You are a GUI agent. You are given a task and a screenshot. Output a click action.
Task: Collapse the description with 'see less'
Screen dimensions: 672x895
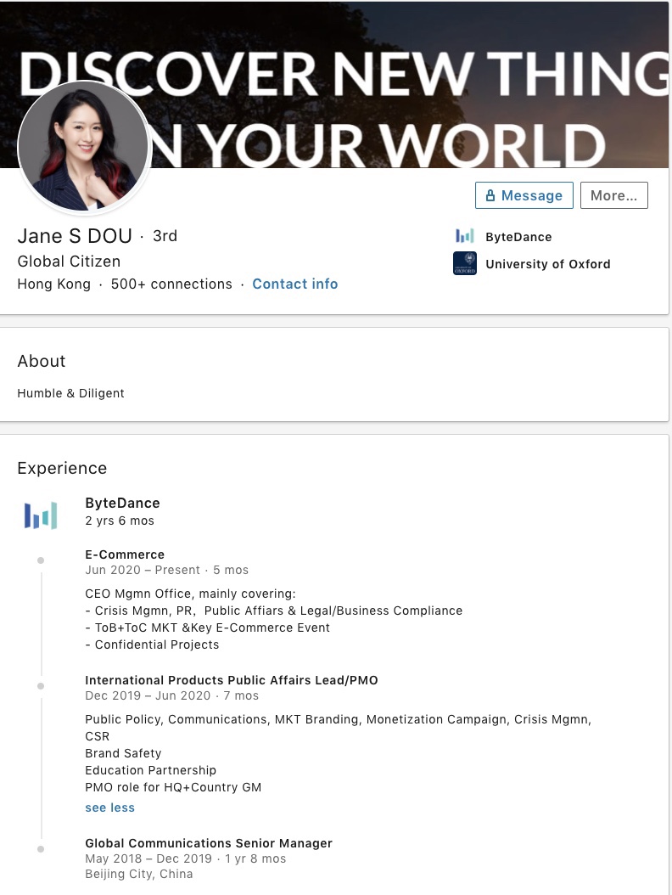coord(109,808)
